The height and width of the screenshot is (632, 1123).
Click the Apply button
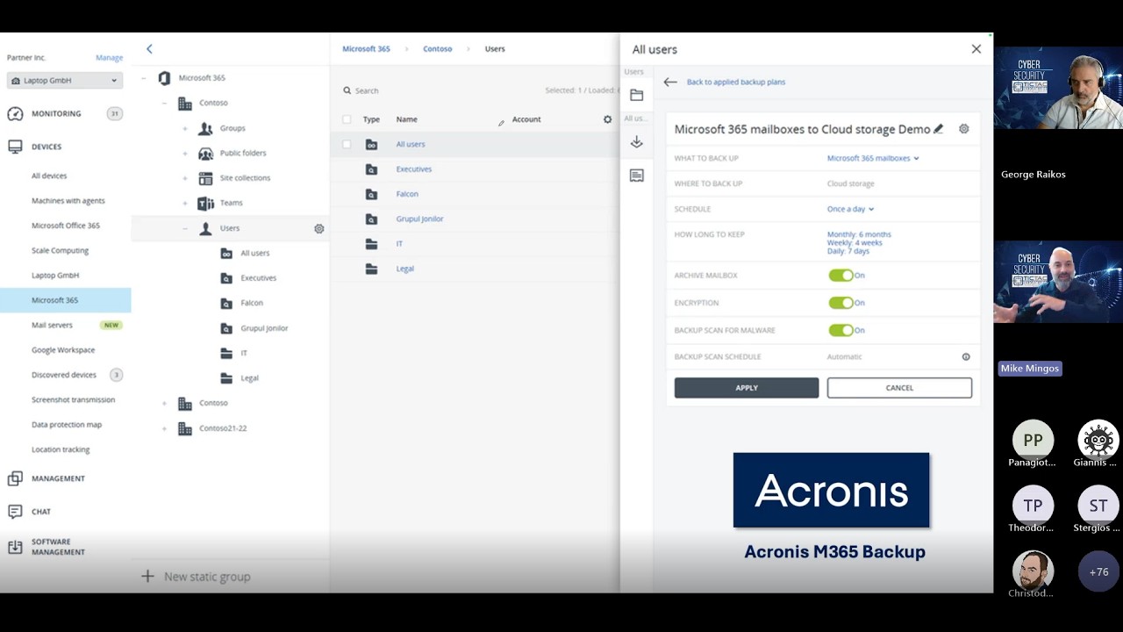(747, 388)
